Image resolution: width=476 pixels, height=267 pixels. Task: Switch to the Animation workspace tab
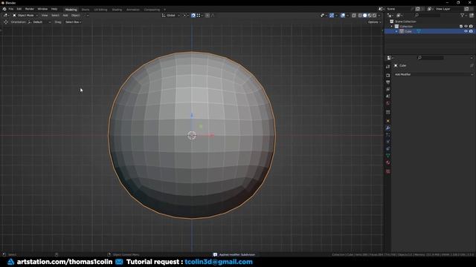pyautogui.click(x=133, y=10)
